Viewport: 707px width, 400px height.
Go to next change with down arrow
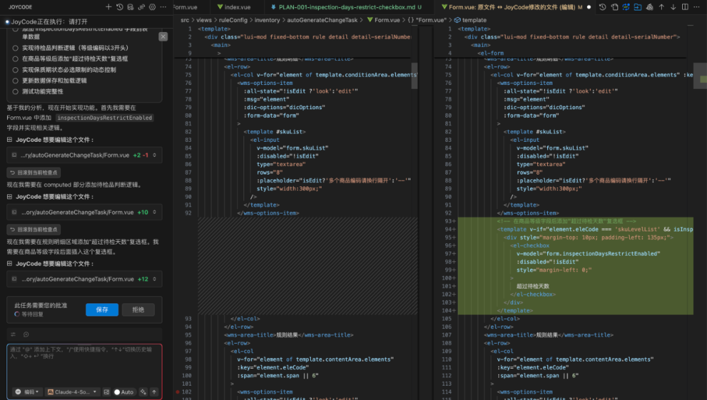pyautogui.click(x=673, y=7)
